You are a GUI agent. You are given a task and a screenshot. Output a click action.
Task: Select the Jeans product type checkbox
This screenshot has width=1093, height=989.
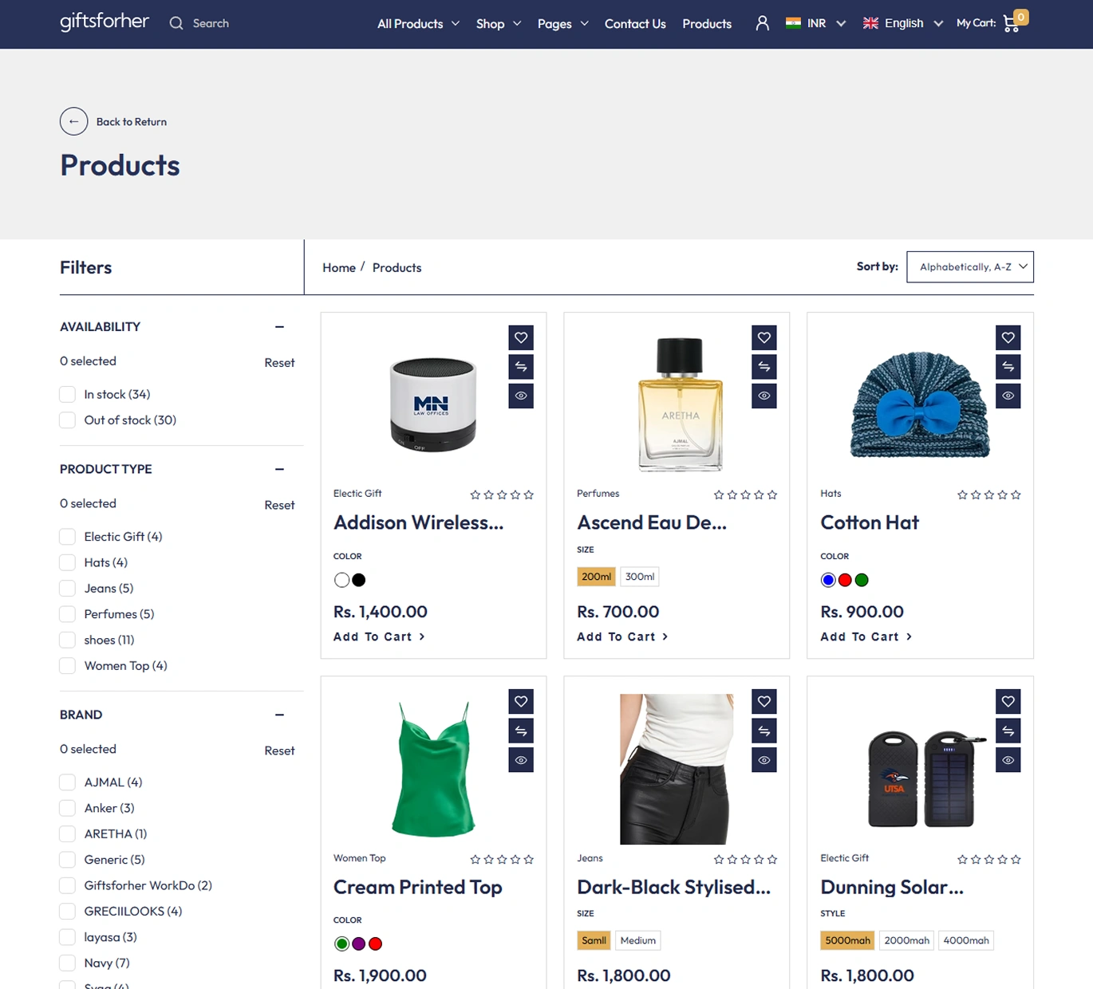[x=68, y=588]
